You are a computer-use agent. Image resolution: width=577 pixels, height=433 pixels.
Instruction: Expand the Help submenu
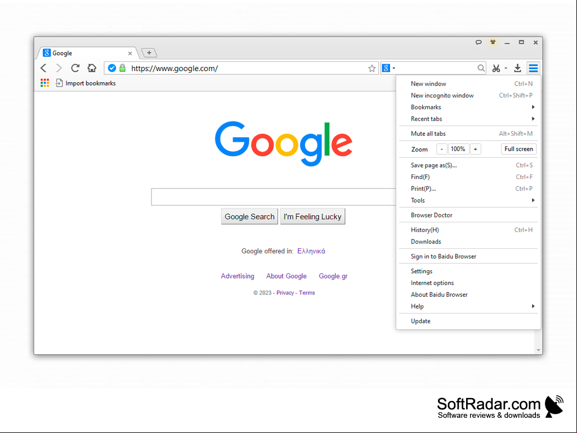468,306
